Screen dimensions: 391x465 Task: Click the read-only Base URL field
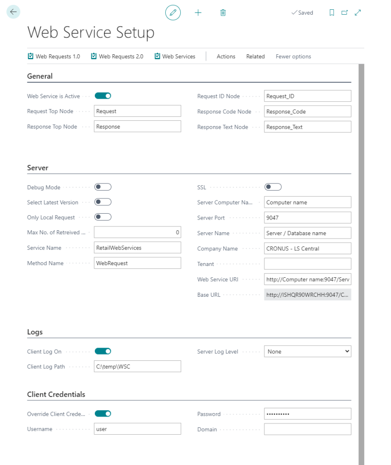point(308,294)
